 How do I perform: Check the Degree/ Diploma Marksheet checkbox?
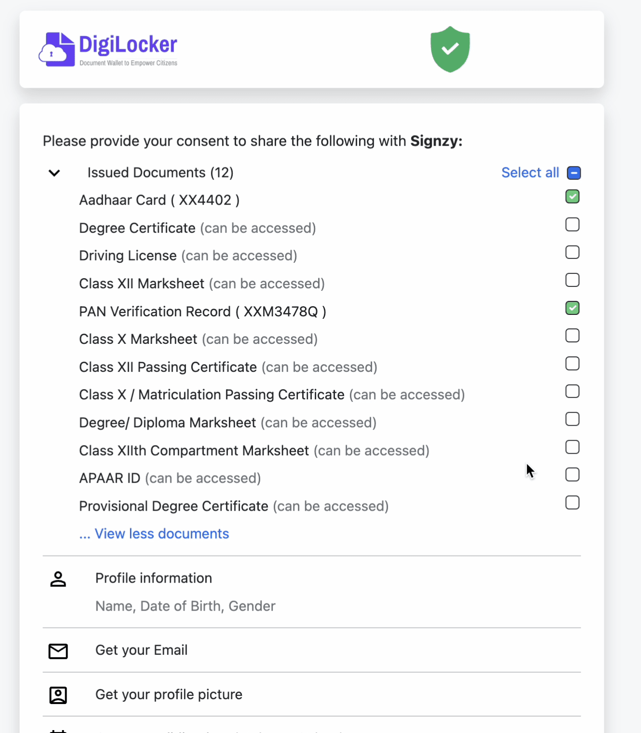click(572, 419)
